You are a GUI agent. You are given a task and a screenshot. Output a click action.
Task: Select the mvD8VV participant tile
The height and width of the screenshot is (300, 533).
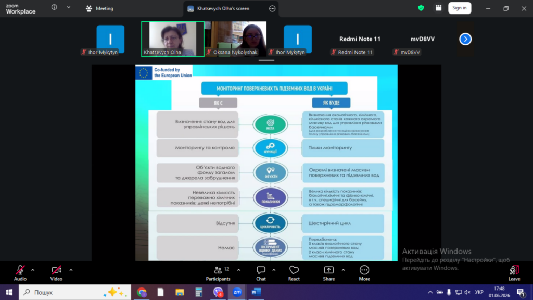pos(422,39)
